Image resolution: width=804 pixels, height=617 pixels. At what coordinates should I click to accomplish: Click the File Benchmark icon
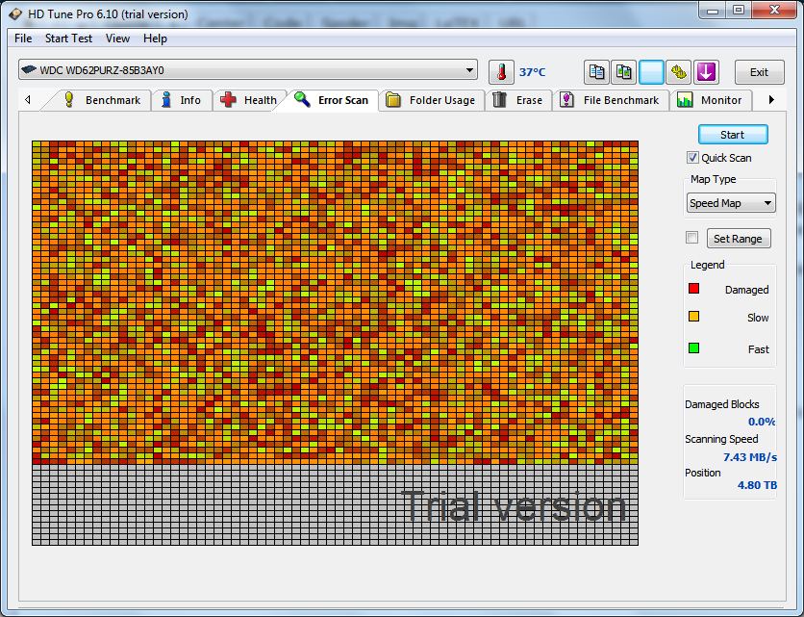tap(566, 99)
